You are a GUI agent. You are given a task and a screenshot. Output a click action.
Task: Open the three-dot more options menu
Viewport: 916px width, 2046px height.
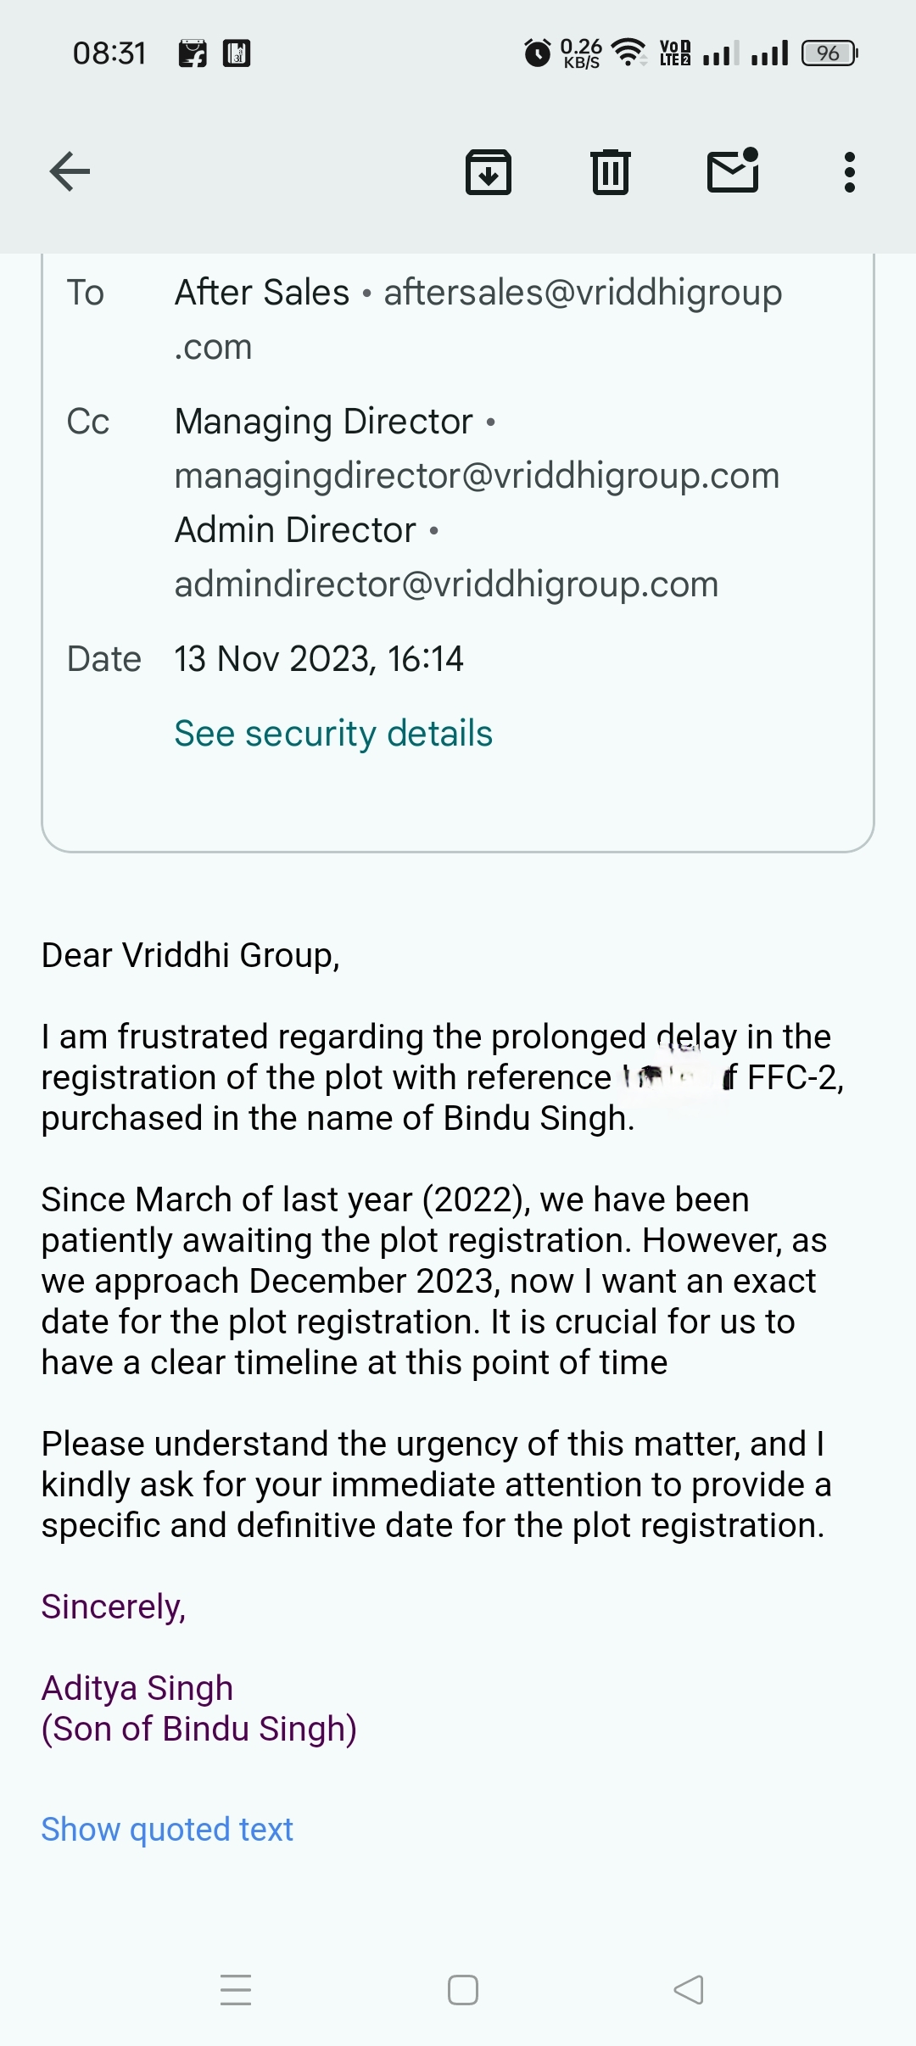[849, 172]
